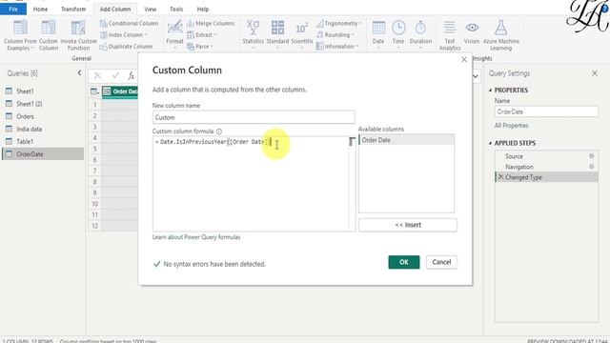Select the Changed Type step
This screenshot has width=610, height=343.
[x=546, y=177]
